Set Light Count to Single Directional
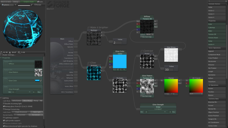 (21, 112)
